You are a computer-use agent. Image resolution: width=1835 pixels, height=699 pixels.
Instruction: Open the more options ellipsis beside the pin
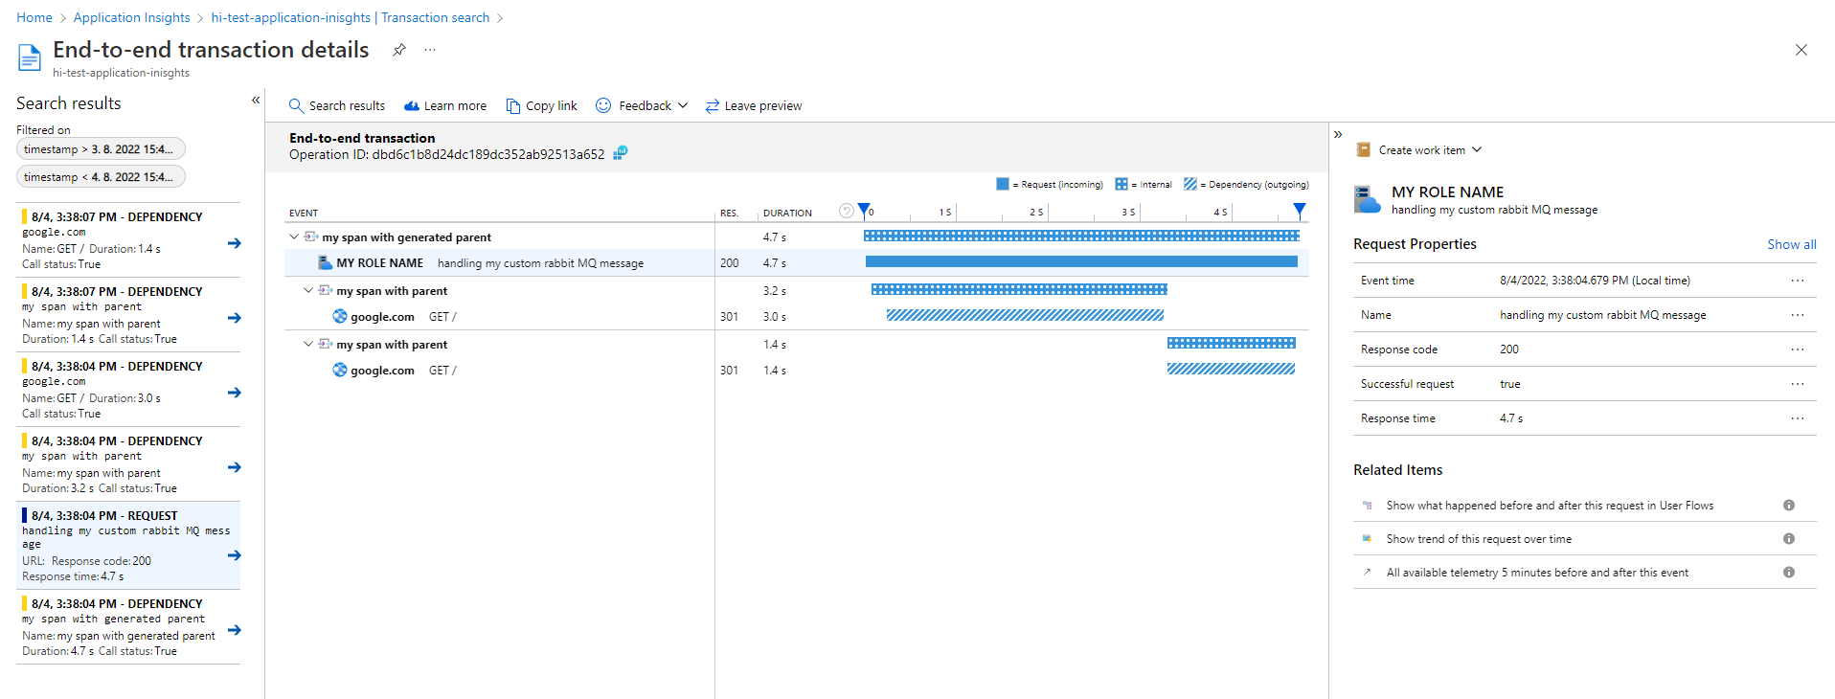(x=430, y=50)
